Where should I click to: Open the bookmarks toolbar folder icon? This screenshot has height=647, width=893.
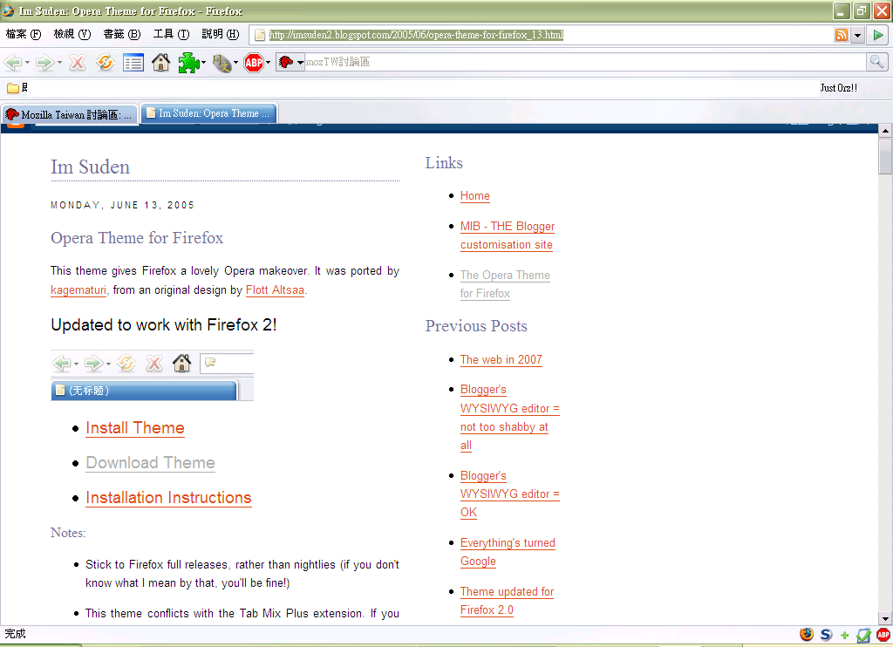point(13,88)
